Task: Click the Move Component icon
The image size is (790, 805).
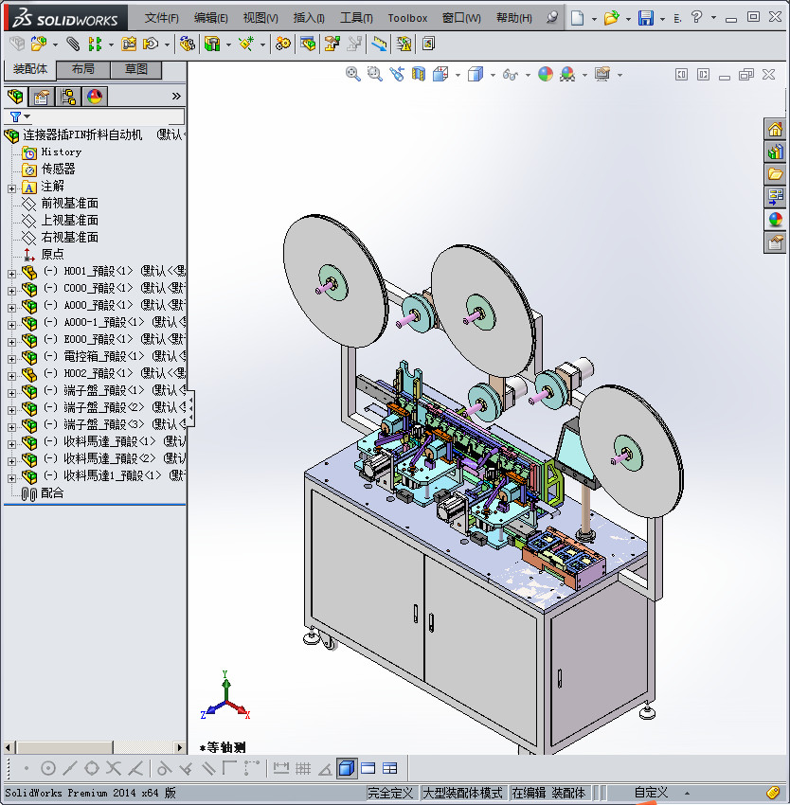Action: (x=151, y=44)
